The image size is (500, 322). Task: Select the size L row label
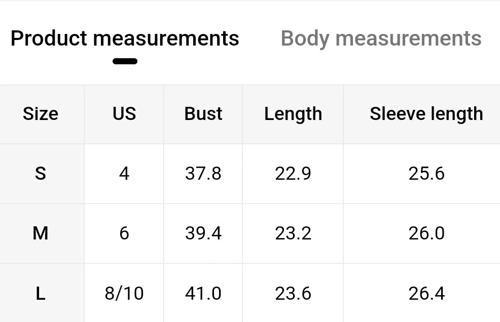point(41,293)
